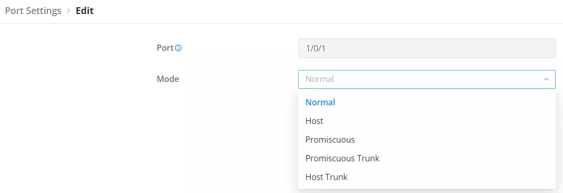Image resolution: width=563 pixels, height=193 pixels.
Task: Select the highlighted Normal option
Action: click(427, 102)
